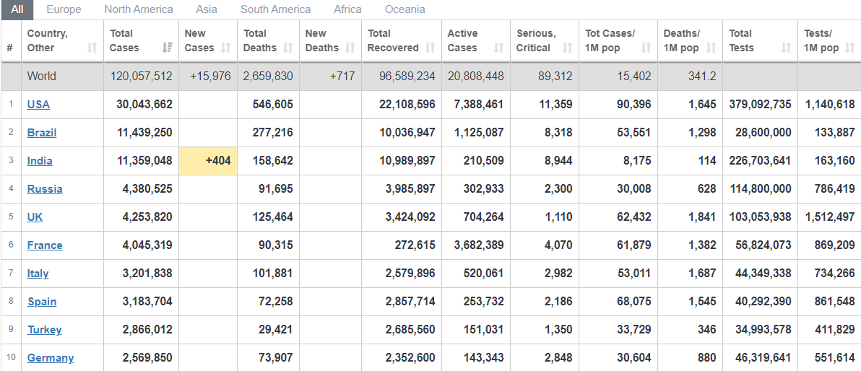Sort table by New Deaths arrows
Image resolution: width=861 pixels, height=371 pixels.
pyautogui.click(x=350, y=48)
